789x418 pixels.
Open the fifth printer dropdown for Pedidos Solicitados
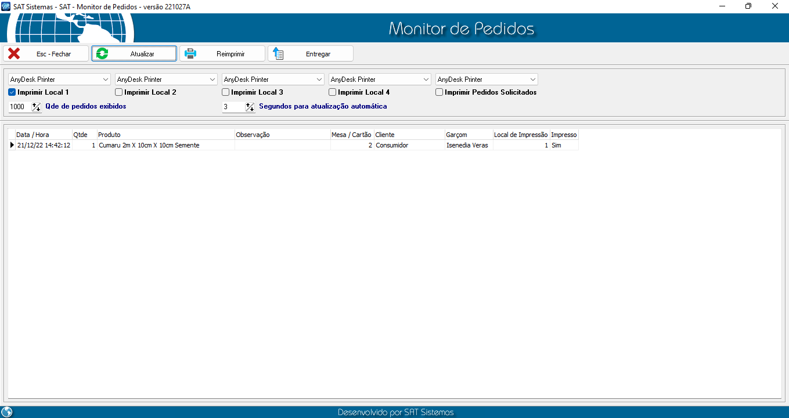click(x=533, y=80)
